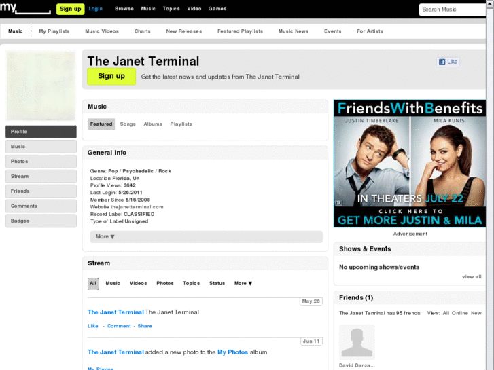Click the large yellow Sign up button
This screenshot has height=370, width=494.
pyautogui.click(x=111, y=76)
